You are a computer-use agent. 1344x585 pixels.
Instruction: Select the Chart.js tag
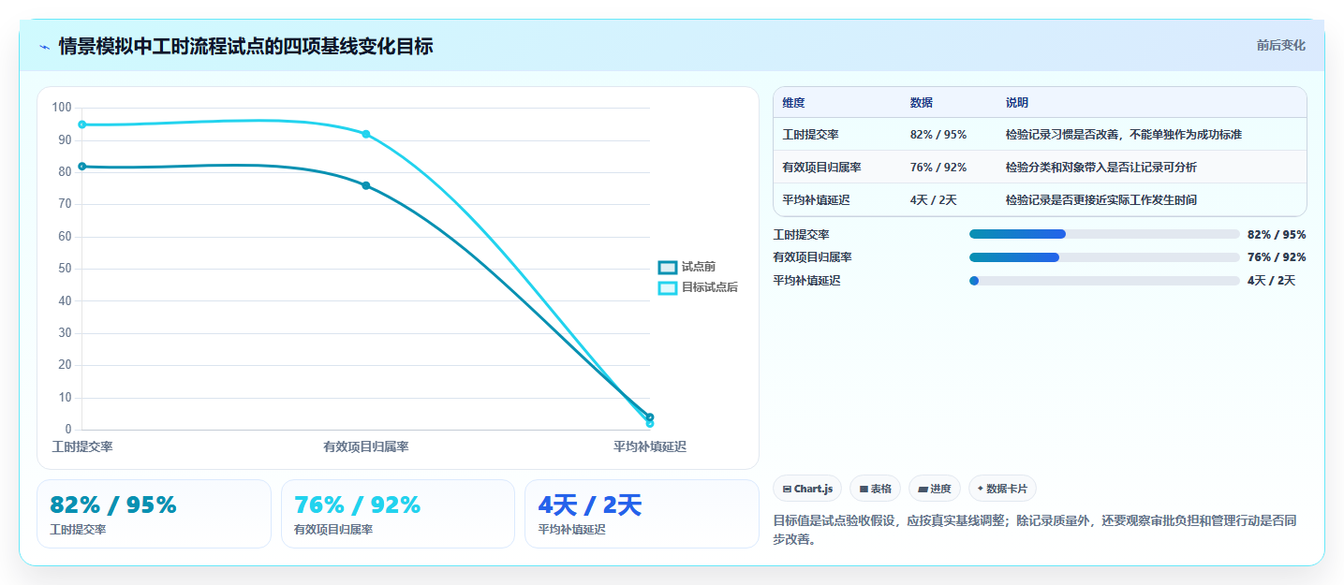tap(807, 489)
